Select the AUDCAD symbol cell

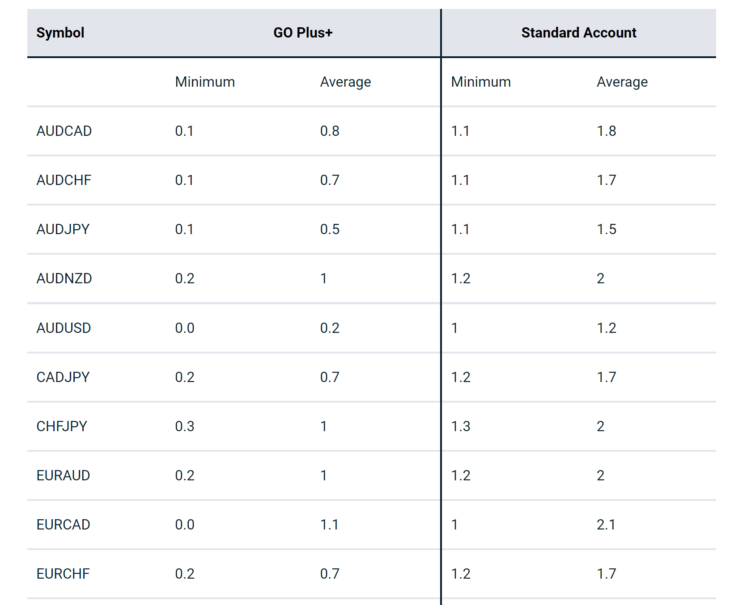click(x=64, y=131)
